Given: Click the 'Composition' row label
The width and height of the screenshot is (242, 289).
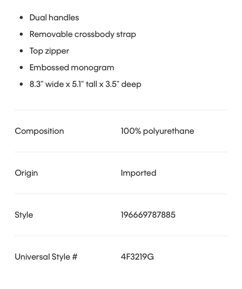Looking at the screenshot, I should tap(39, 131).
